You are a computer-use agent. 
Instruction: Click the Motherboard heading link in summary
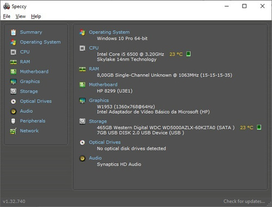[103, 84]
